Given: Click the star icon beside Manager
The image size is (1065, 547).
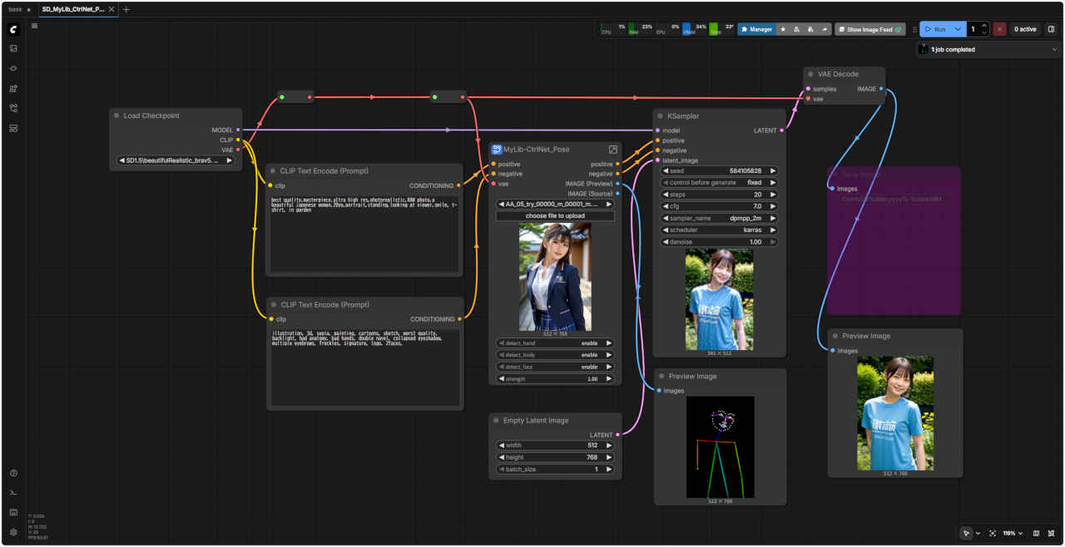Looking at the screenshot, I should tap(783, 29).
